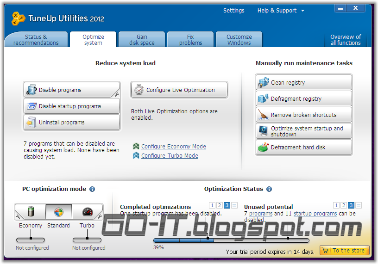Click the Economy Not configured bar
Screen dimensions: 378x264
click(31, 240)
